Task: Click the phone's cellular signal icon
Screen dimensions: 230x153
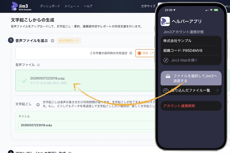Action: coord(207,10)
